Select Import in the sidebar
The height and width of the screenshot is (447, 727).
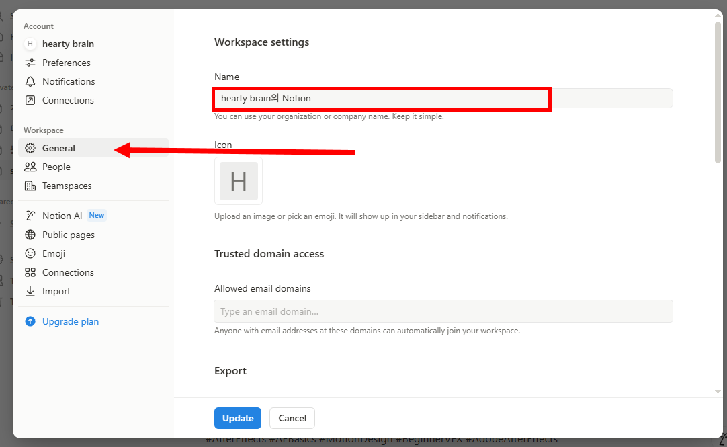[93, 291]
